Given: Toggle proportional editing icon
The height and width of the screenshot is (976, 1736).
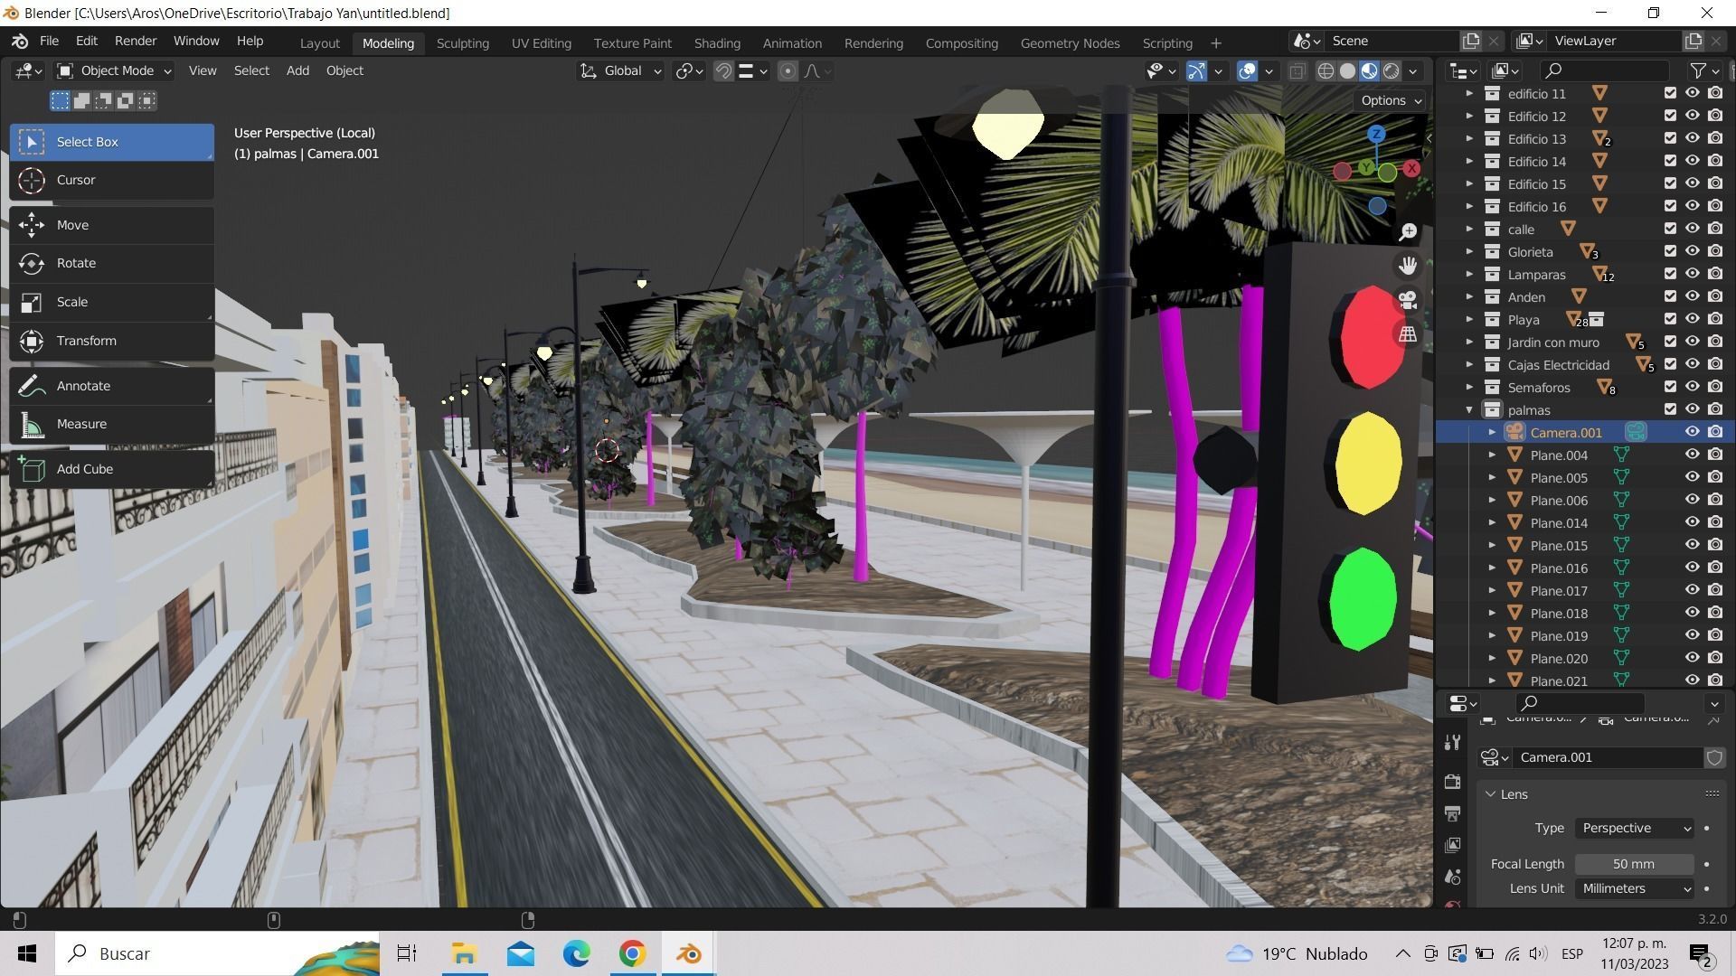Looking at the screenshot, I should point(788,71).
